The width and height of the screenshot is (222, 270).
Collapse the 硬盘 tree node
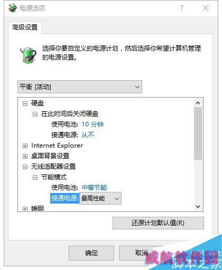tap(25, 103)
